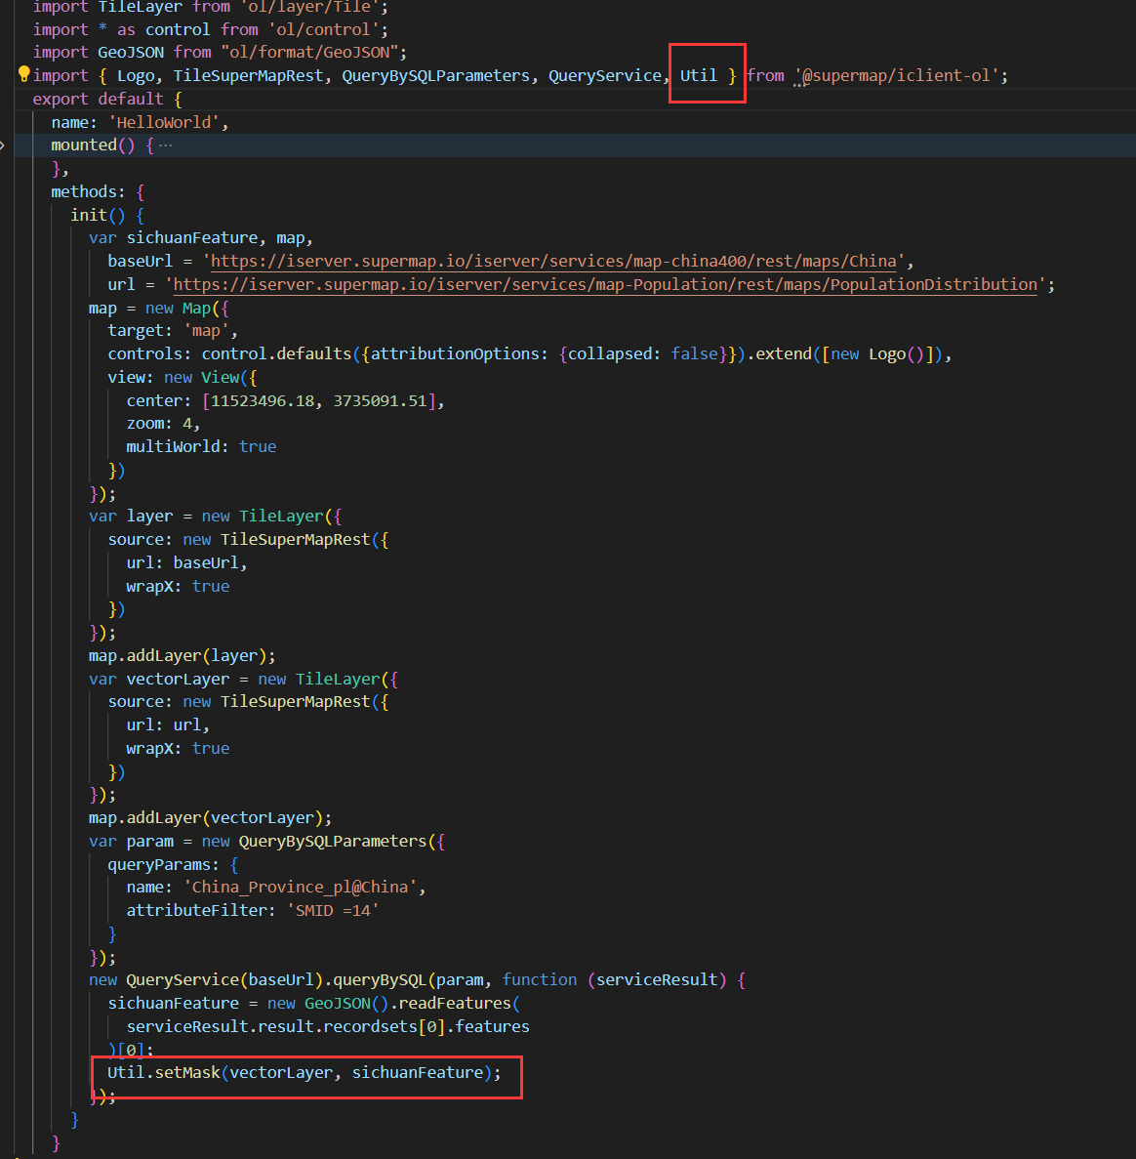
Task: Click 'attributionOptions' in control.defaults
Action: (455, 354)
